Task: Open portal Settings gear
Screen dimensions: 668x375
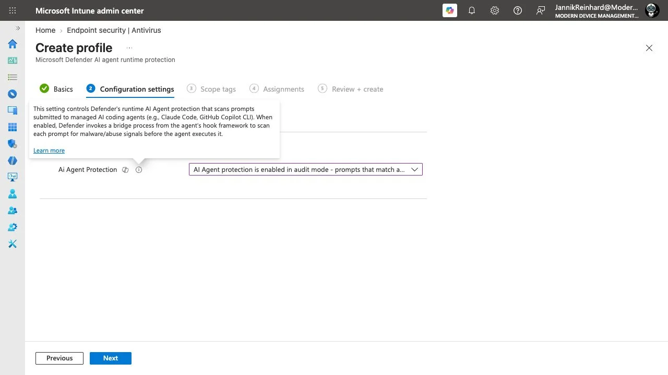Action: (x=495, y=10)
